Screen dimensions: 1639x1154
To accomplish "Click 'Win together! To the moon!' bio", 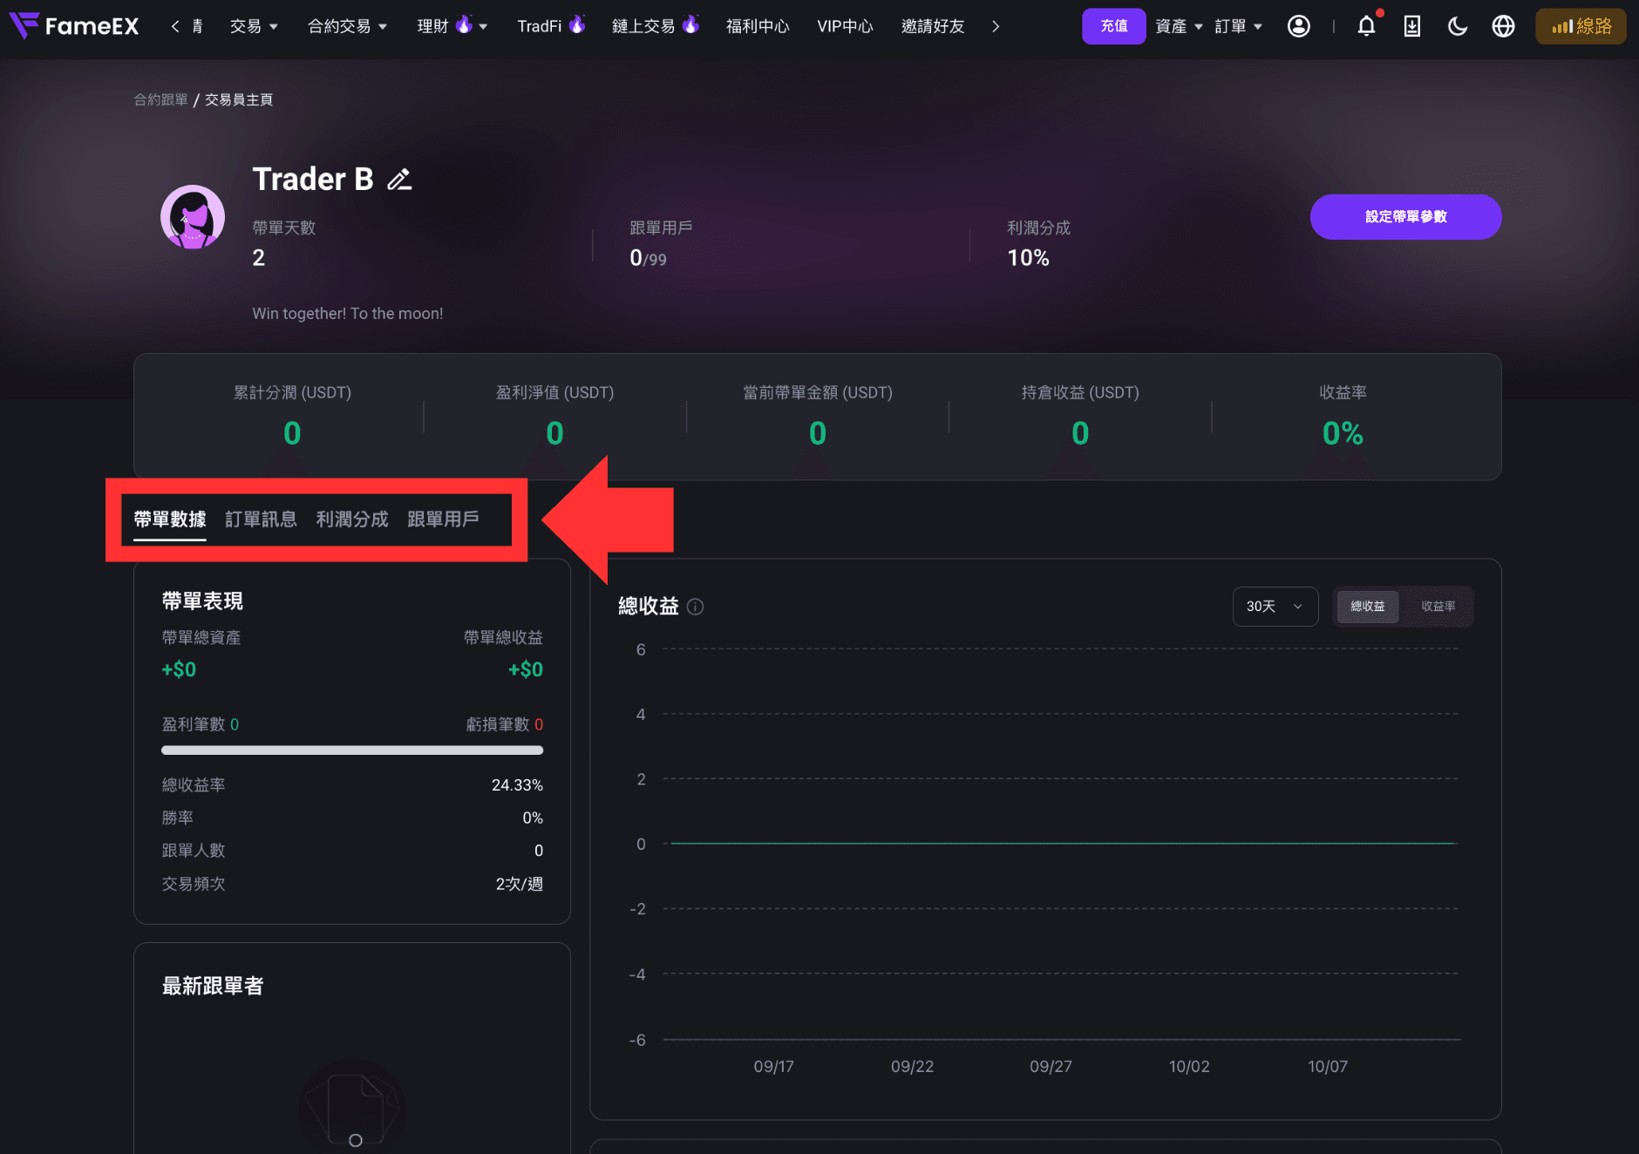I will (348, 314).
